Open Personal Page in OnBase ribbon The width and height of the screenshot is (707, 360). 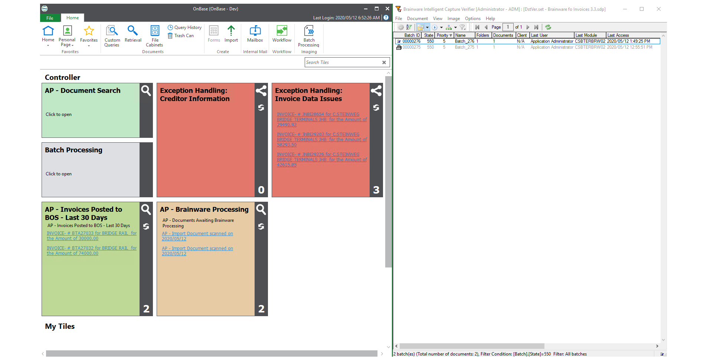click(67, 36)
